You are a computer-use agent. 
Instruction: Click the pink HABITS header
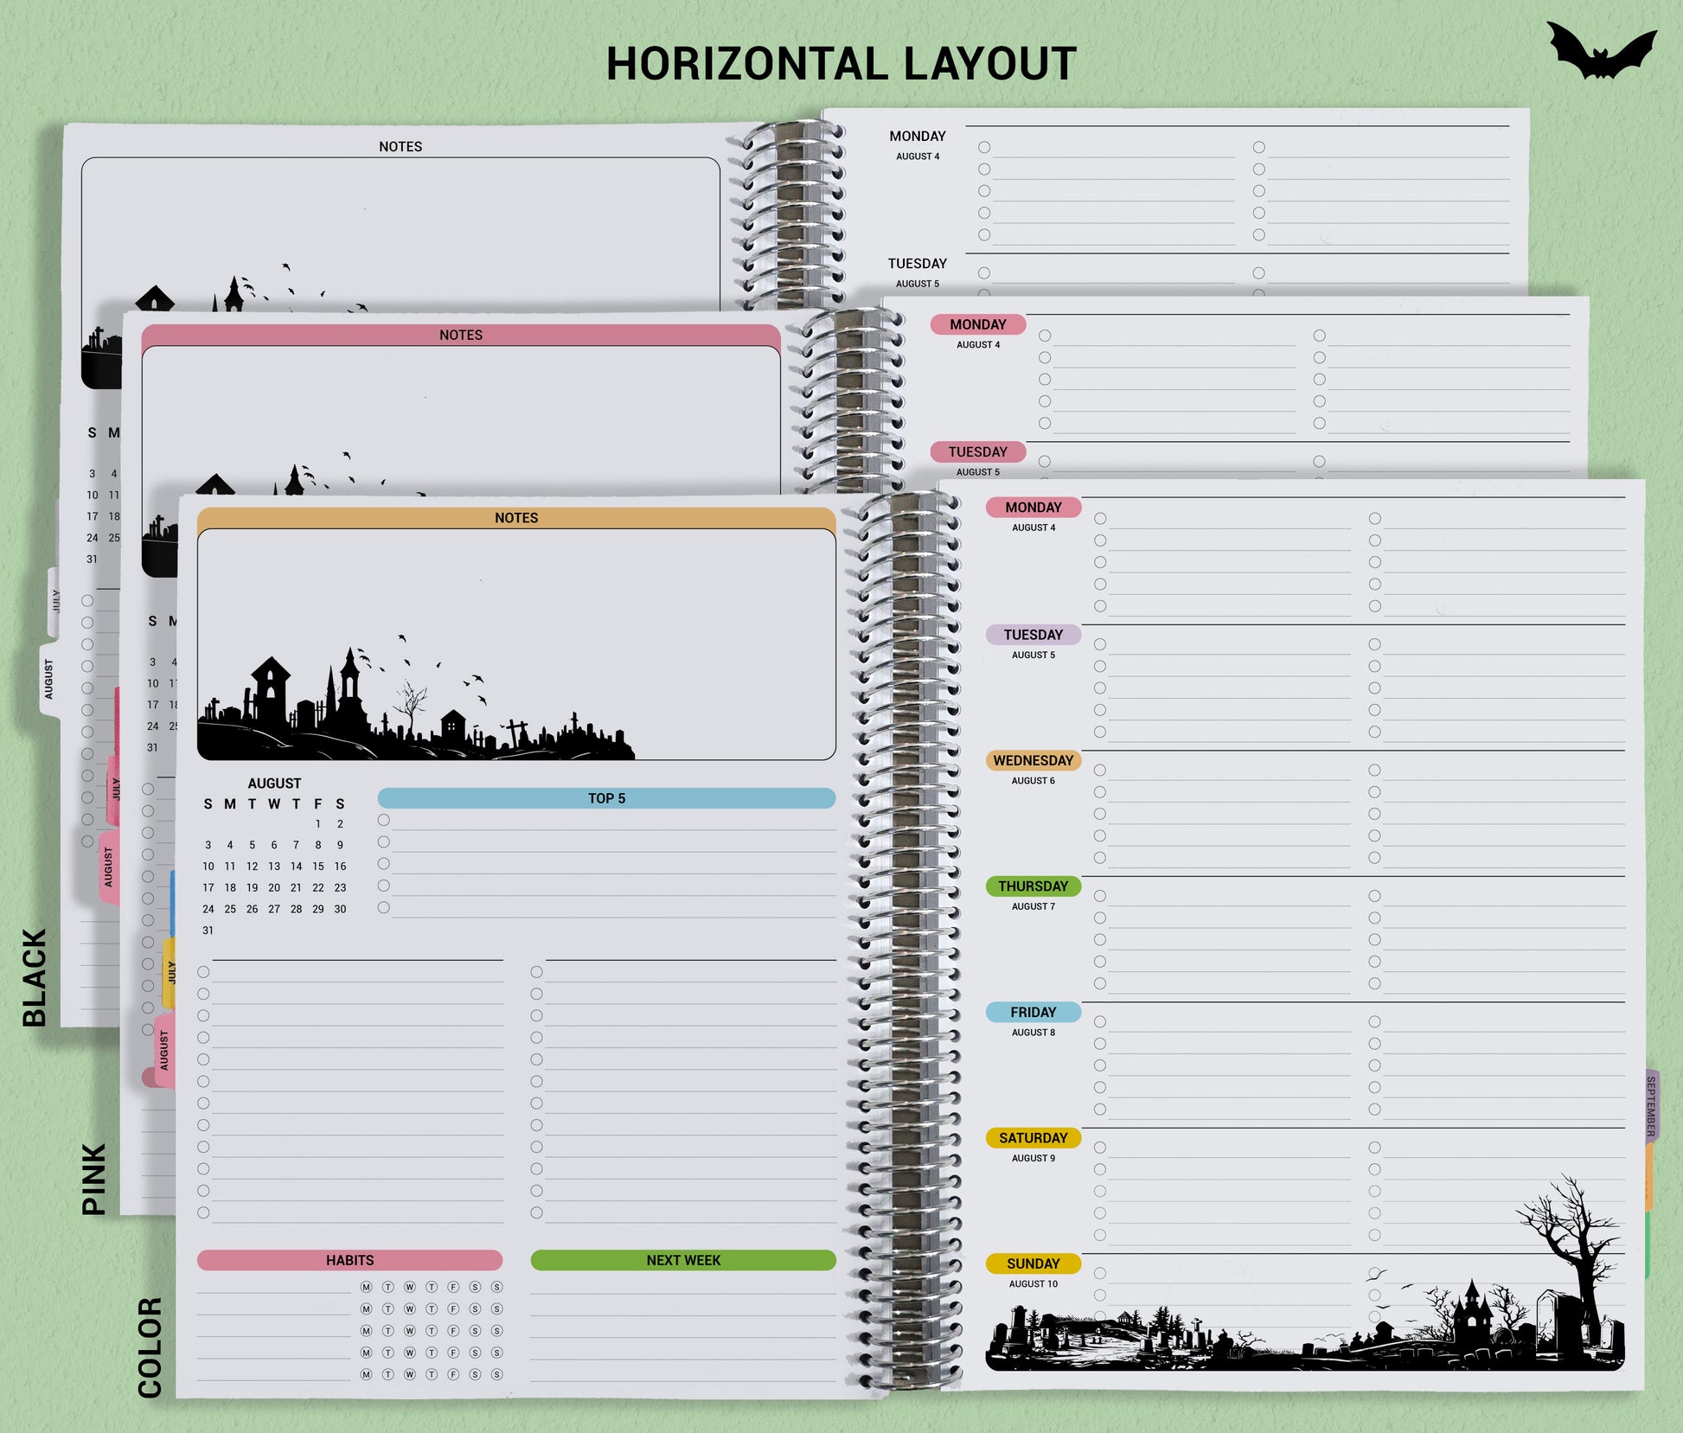tap(349, 1260)
